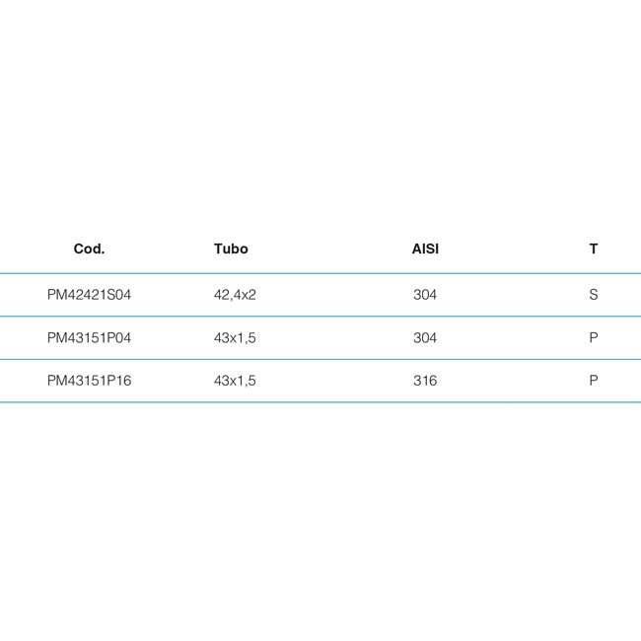Viewport: 641px width, 641px height.
Task: Select product code PM43151P04
Action: tap(89, 337)
